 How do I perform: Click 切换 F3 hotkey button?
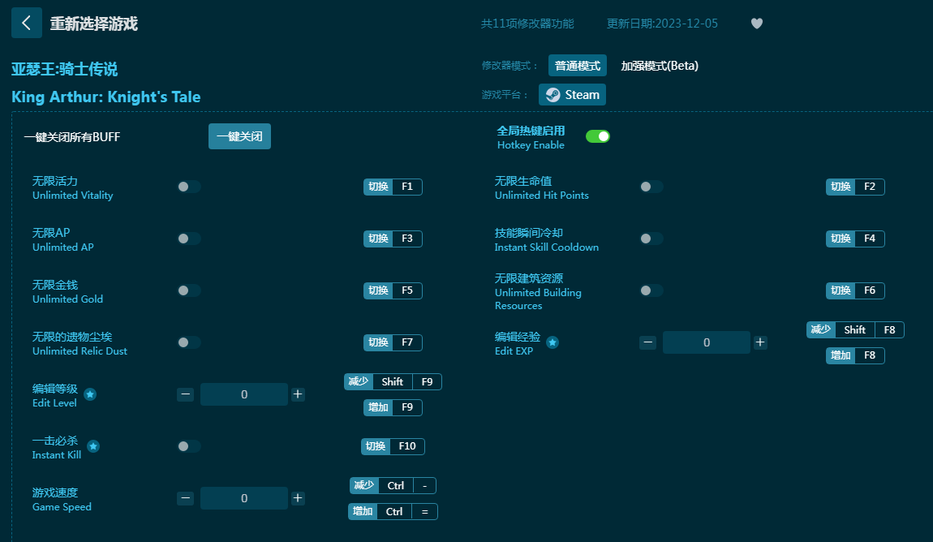(393, 239)
